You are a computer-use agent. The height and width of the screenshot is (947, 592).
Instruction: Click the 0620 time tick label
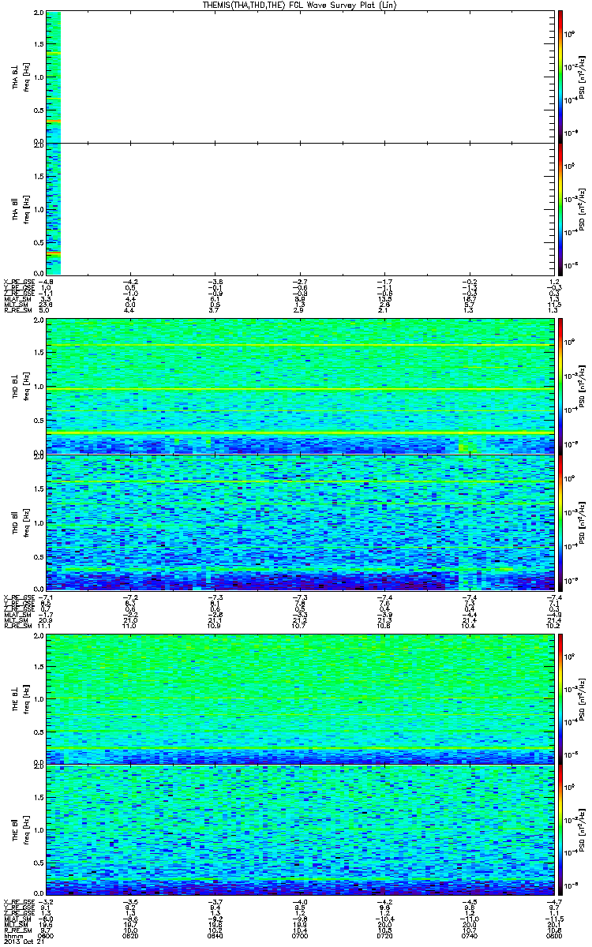130,935
